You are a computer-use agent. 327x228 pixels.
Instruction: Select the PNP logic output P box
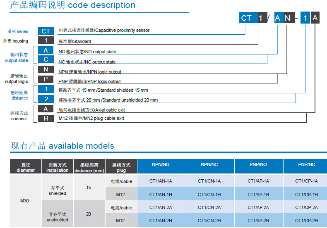click(x=46, y=79)
